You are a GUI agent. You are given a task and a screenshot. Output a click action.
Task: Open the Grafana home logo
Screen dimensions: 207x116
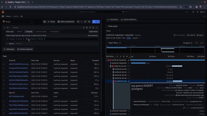tap(3, 12)
